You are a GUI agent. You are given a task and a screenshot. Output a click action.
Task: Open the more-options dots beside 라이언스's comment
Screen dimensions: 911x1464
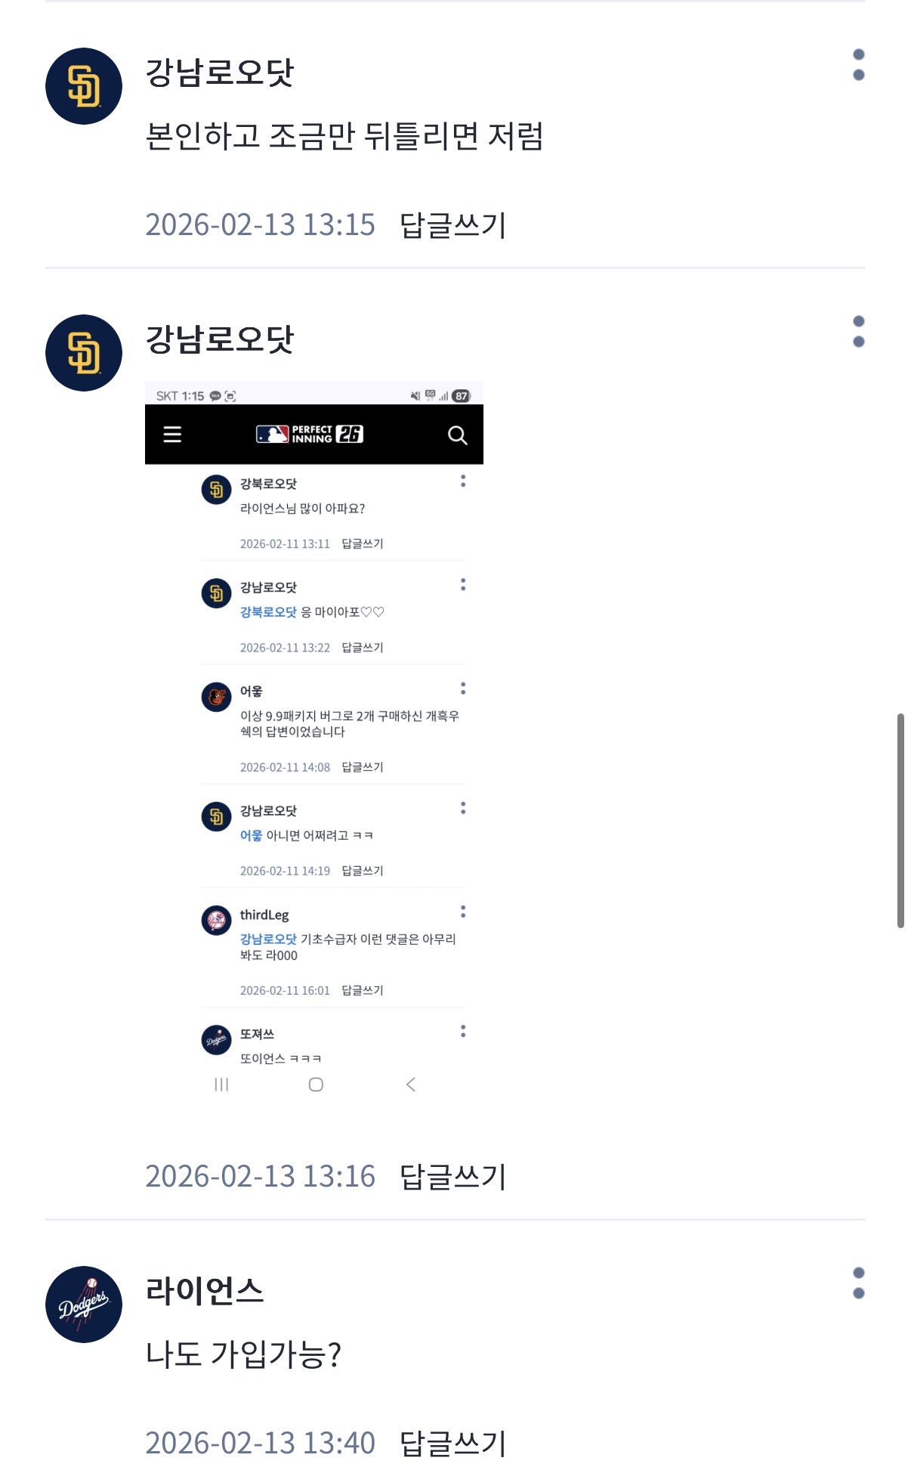(858, 1283)
